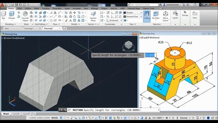Select the Polygon tool in Draw panel

tap(51, 20)
